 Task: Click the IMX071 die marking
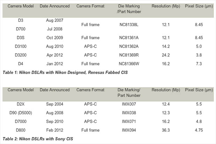tap(129, 121)
